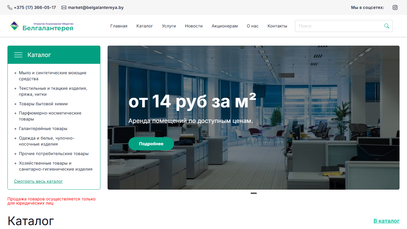Expand plus next to Прочие потребительские товары
This screenshot has height=229, width=407.
[x=15, y=154]
